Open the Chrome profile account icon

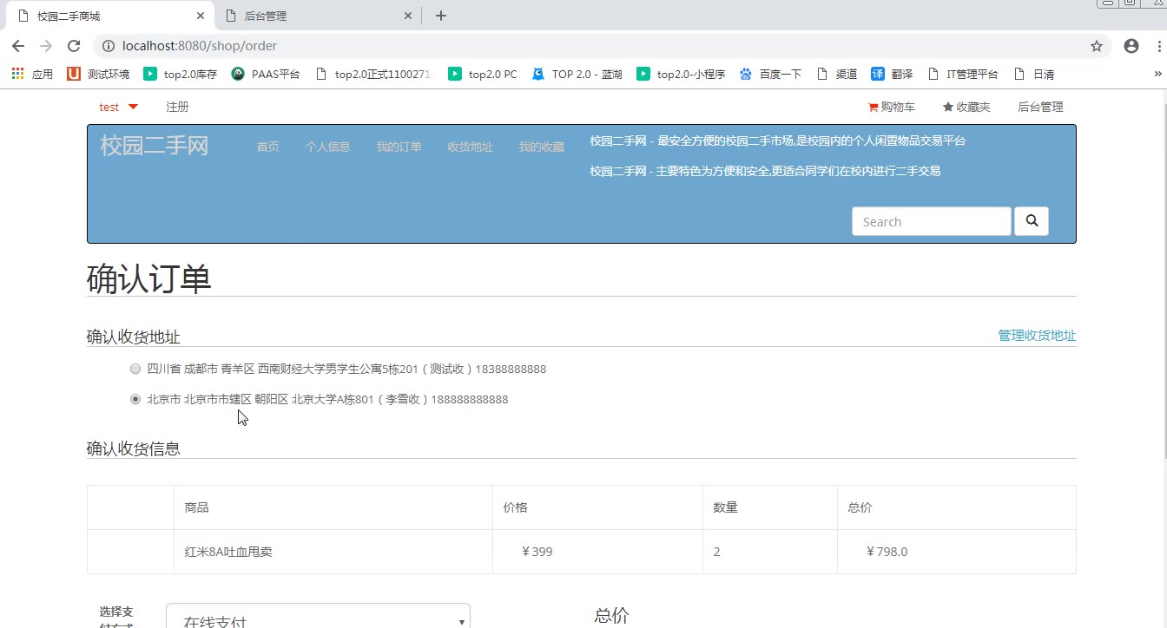(1131, 46)
